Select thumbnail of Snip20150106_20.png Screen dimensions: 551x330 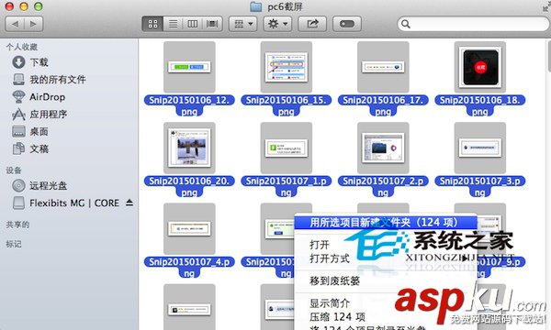(189, 148)
